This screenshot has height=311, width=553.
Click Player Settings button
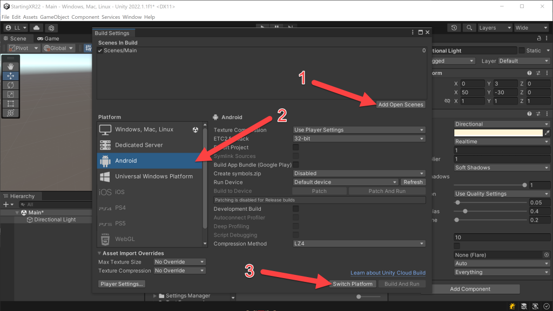coord(122,284)
